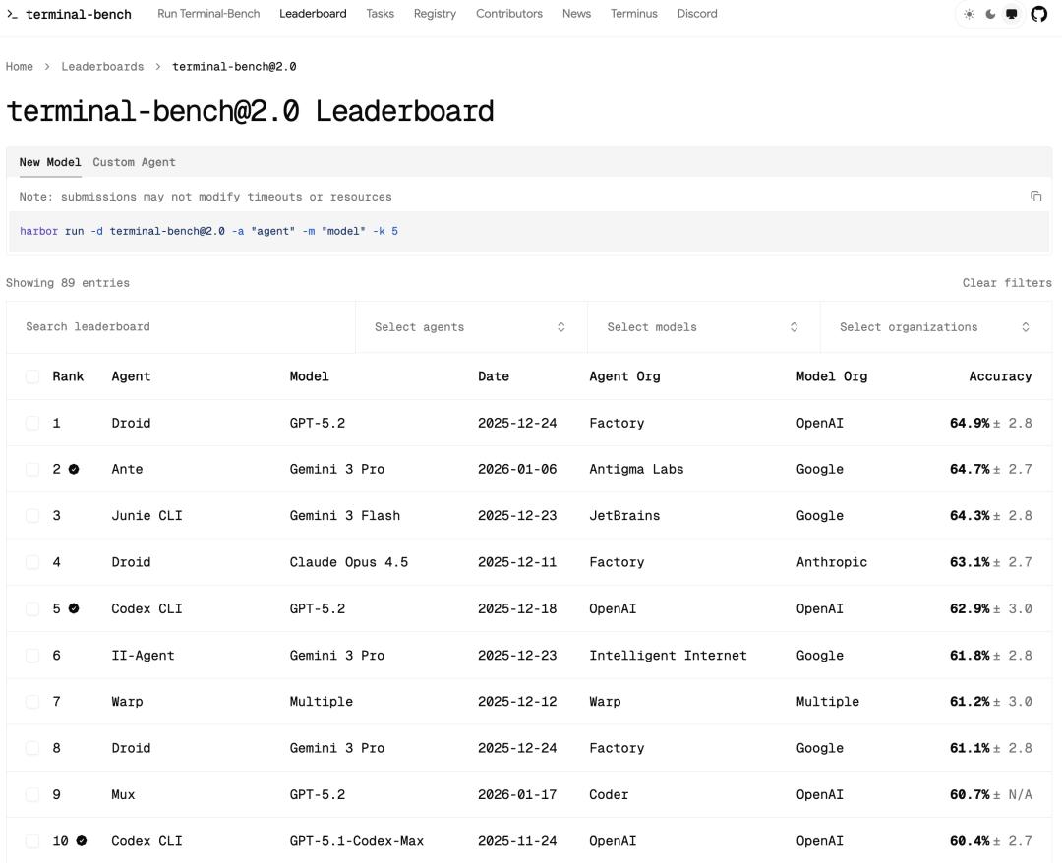Click verified badge next to rank 2
The image size is (1062, 863).
pyautogui.click(x=74, y=469)
